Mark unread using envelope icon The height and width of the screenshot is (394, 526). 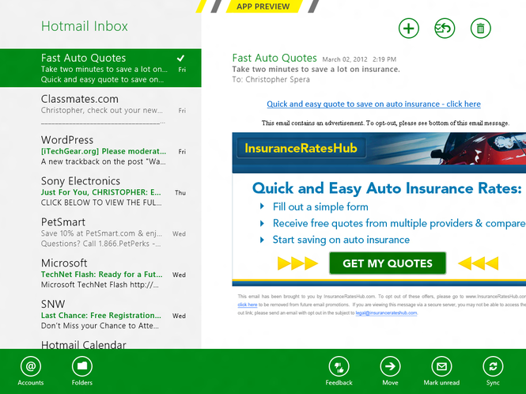[441, 371]
